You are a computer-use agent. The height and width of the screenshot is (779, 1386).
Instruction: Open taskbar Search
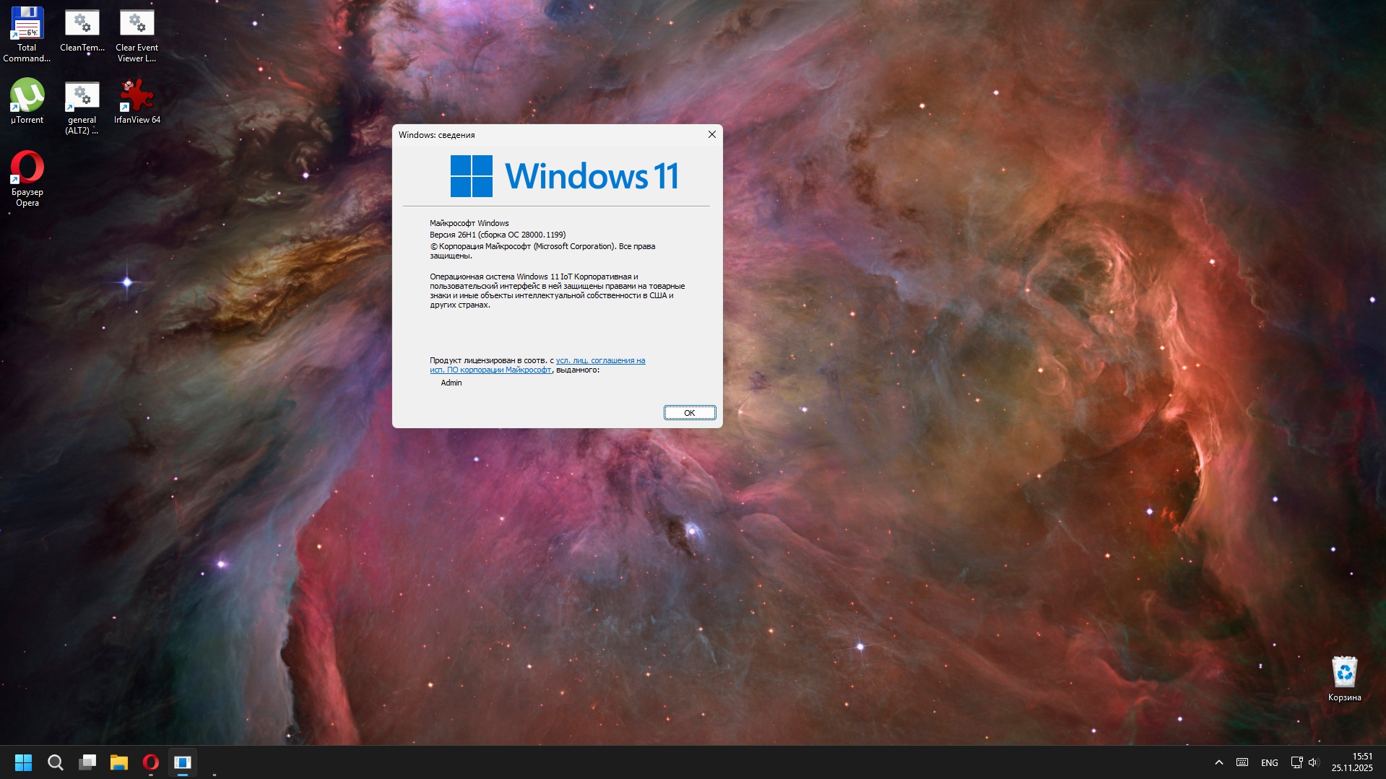pos(55,762)
